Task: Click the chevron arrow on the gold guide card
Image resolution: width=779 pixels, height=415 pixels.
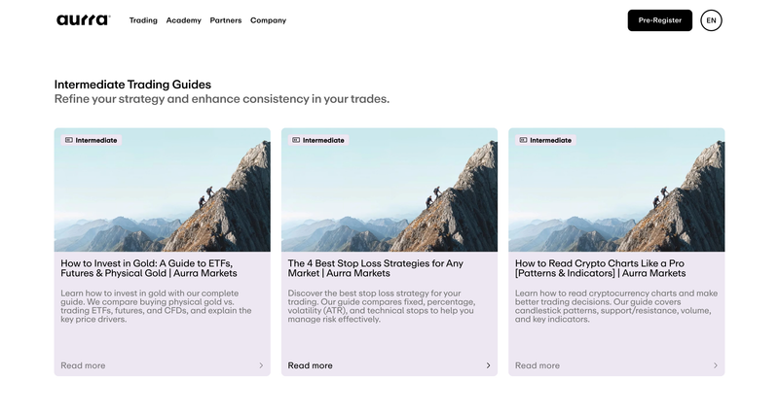Action: pos(261,365)
